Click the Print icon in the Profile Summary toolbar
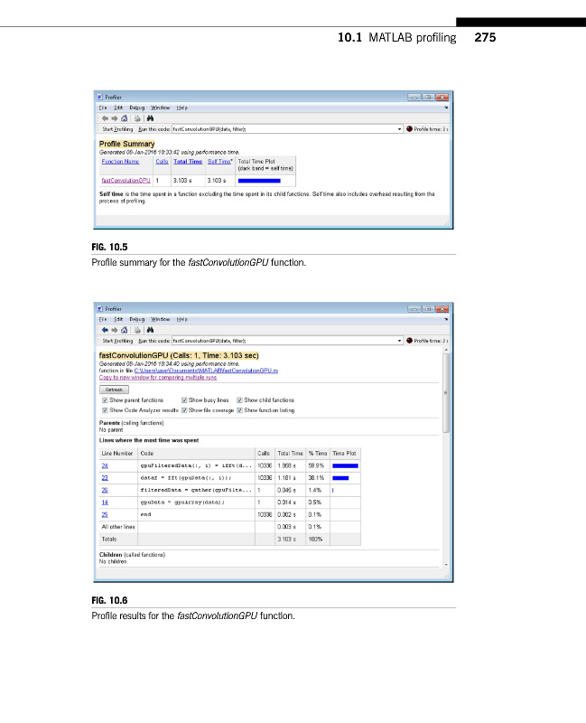586x723 pixels. point(136,117)
